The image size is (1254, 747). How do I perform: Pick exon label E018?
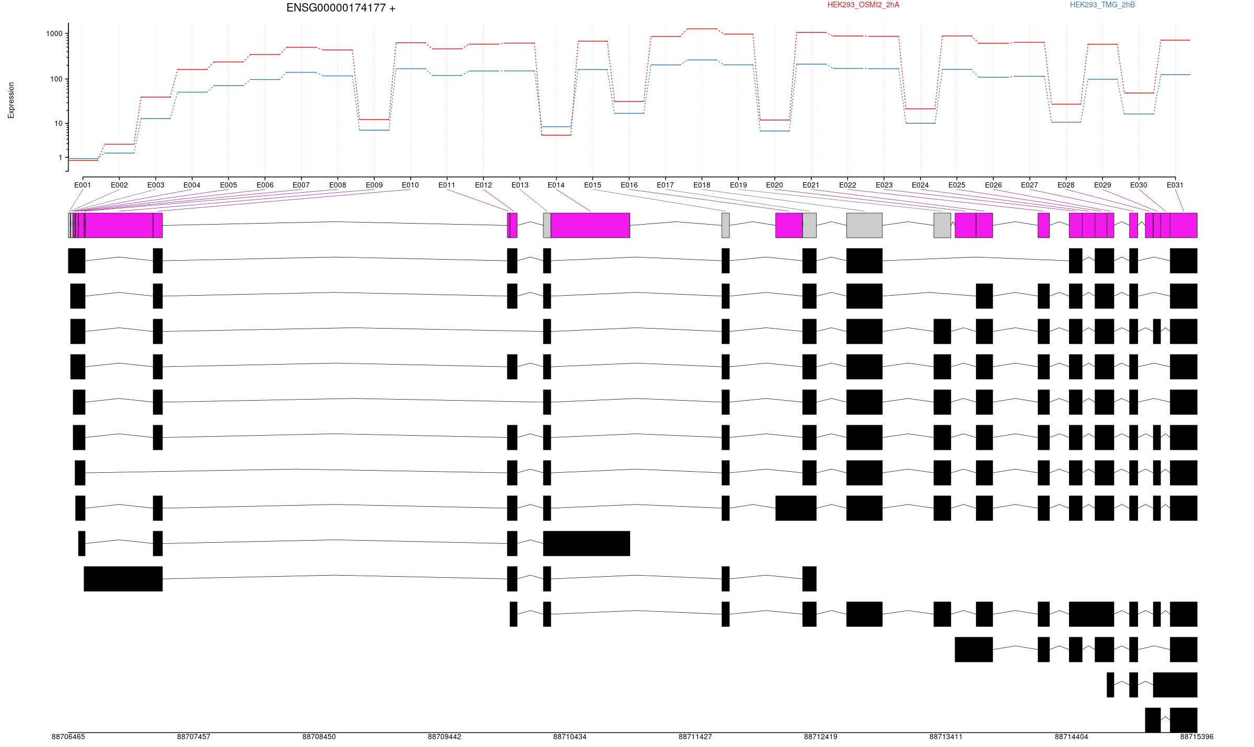[x=702, y=185]
